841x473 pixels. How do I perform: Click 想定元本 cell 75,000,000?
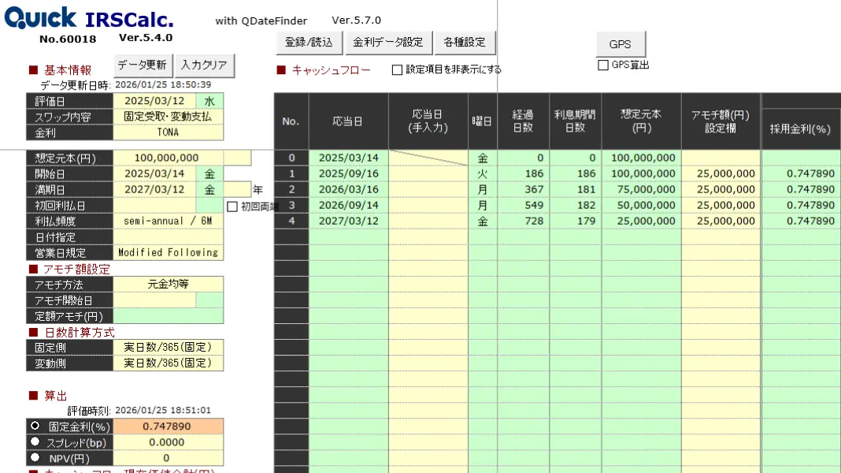point(642,189)
